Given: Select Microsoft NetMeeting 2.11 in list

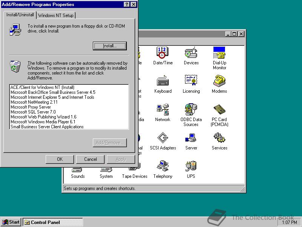Looking at the screenshot, I should pyautogui.click(x=69, y=102).
